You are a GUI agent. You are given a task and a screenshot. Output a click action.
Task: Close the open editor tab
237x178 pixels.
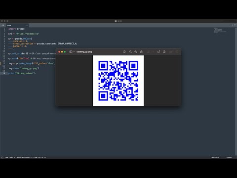pyautogui.click(x=27, y=25)
